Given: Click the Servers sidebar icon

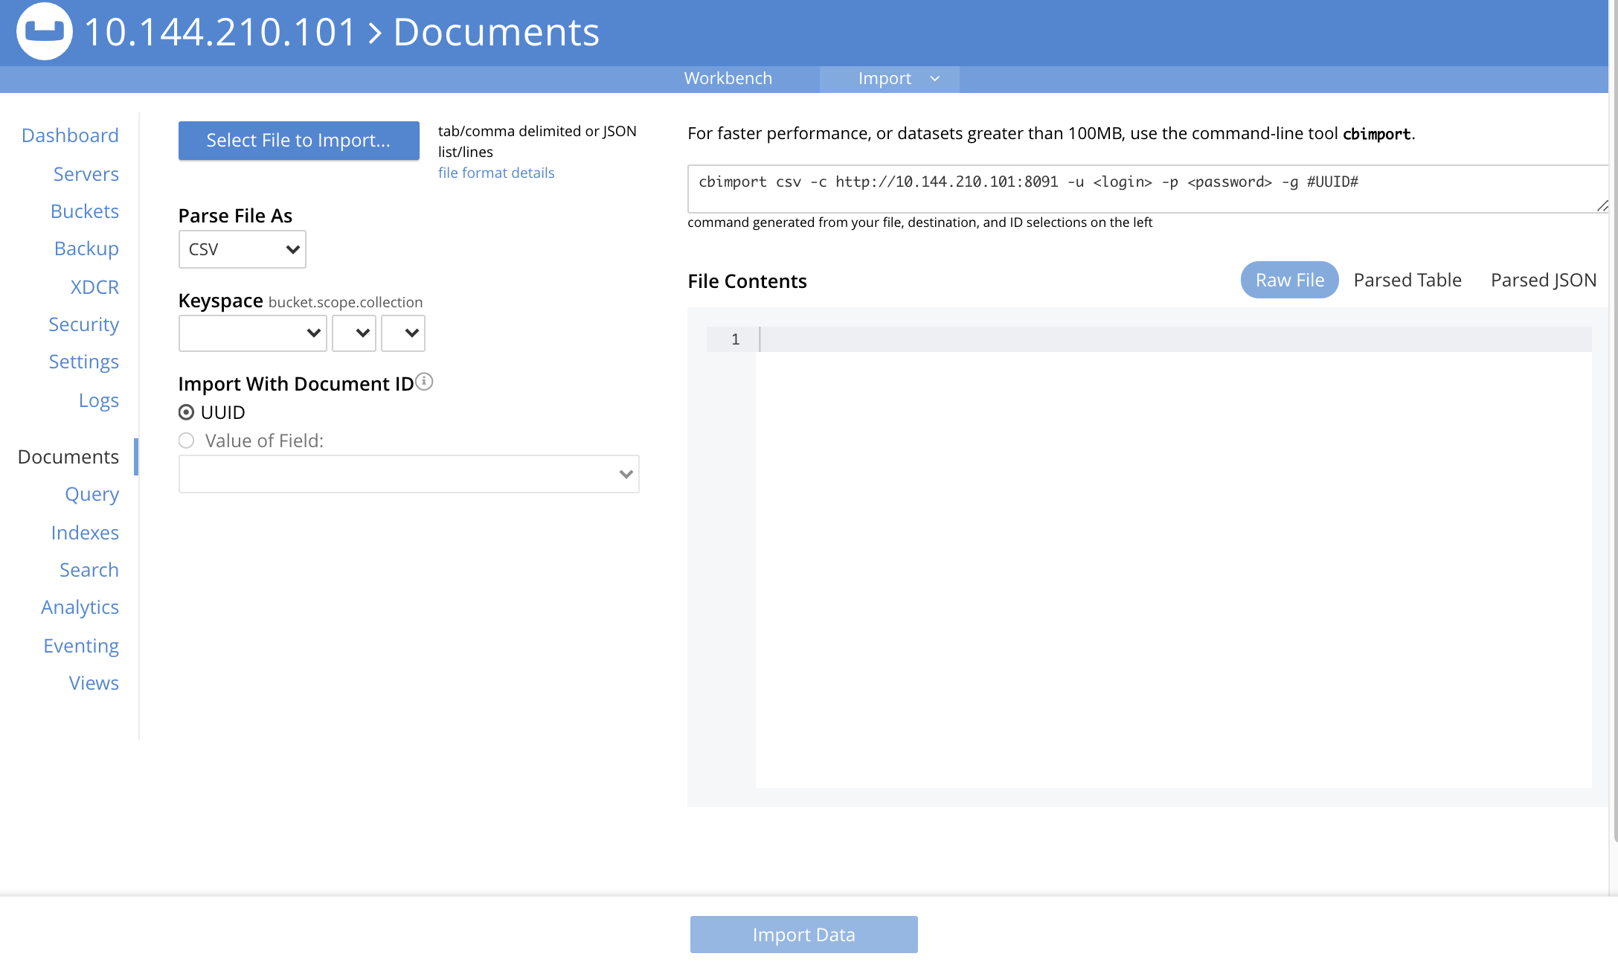Looking at the screenshot, I should coord(86,172).
